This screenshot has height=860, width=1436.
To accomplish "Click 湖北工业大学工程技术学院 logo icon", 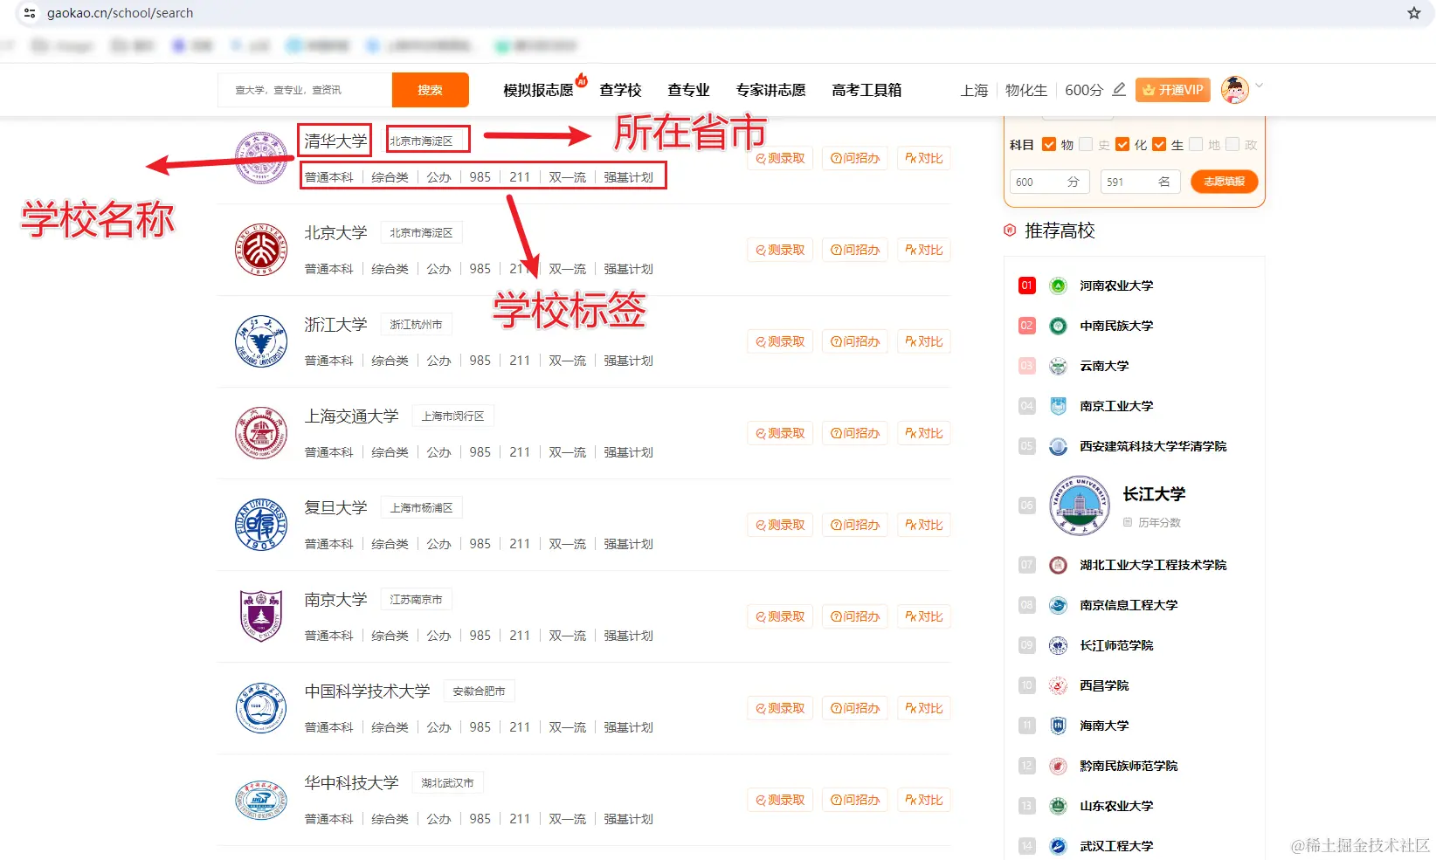I will coord(1058,565).
